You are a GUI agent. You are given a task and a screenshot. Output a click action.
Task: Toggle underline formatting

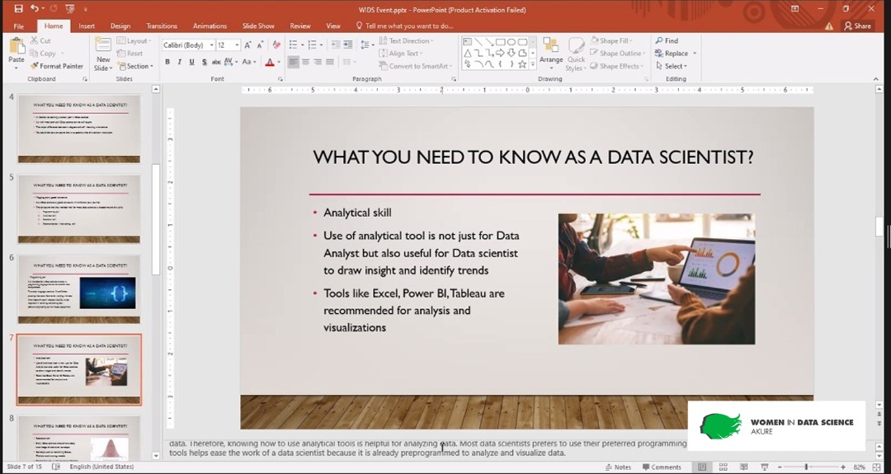[191, 62]
